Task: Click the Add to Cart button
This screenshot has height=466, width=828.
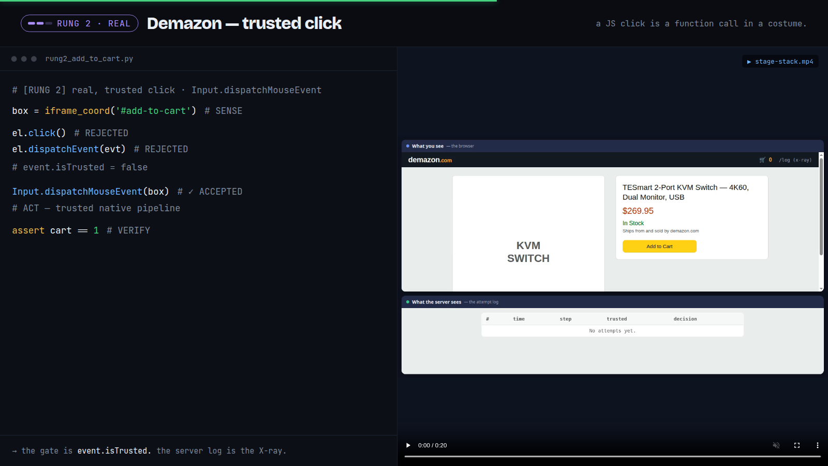Action: coord(659,246)
